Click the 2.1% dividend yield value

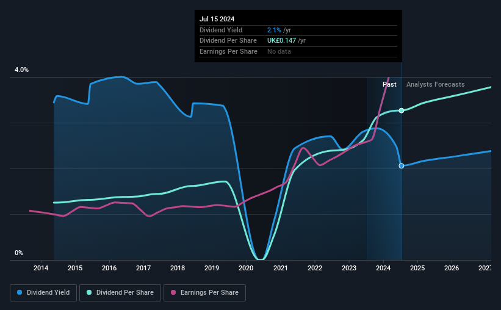pyautogui.click(x=274, y=30)
